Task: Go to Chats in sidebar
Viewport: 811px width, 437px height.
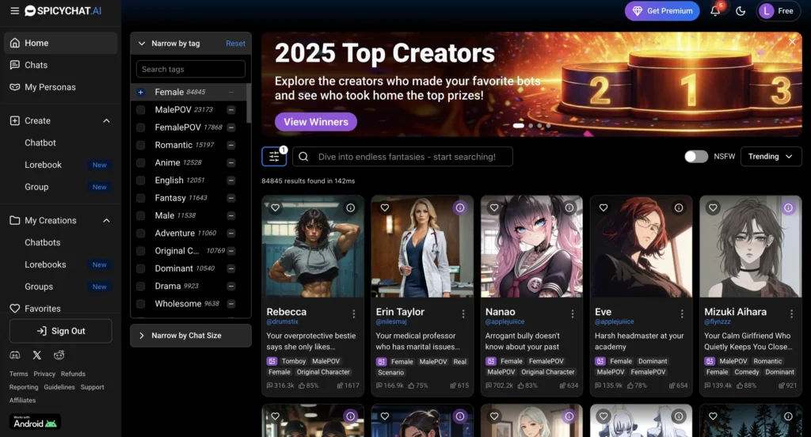Action: click(36, 65)
